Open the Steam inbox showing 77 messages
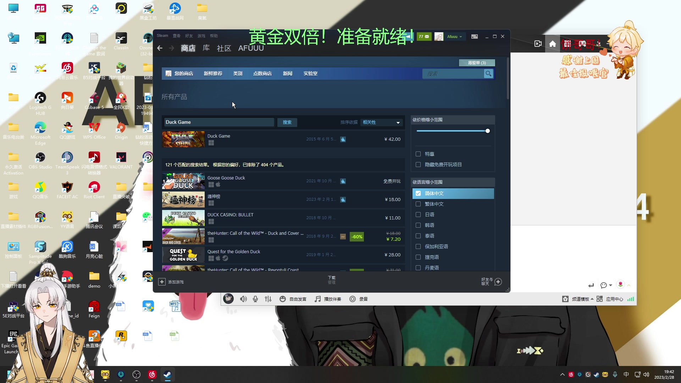 point(424,37)
